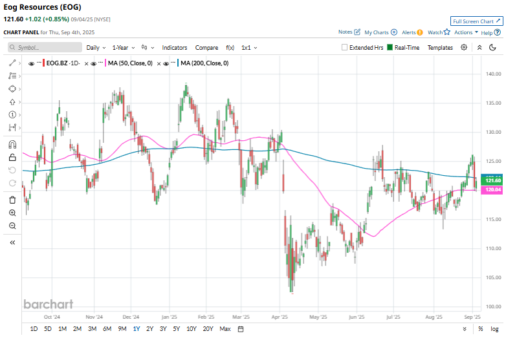This screenshot has width=506, height=340.
Task: Click the blue MA 200 color marker
Action: click(178, 63)
